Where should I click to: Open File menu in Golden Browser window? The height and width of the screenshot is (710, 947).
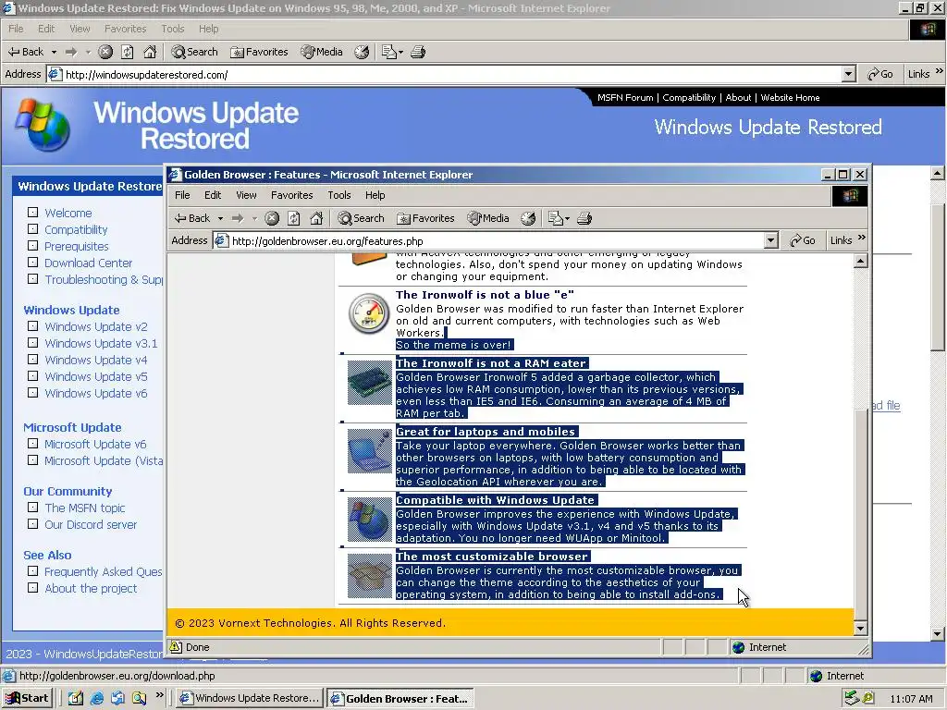pyautogui.click(x=182, y=195)
